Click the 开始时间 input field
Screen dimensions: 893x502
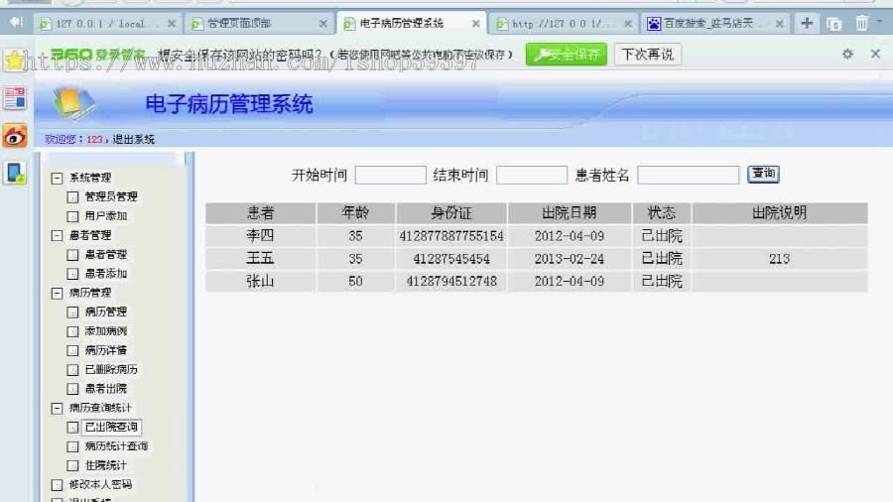[390, 175]
